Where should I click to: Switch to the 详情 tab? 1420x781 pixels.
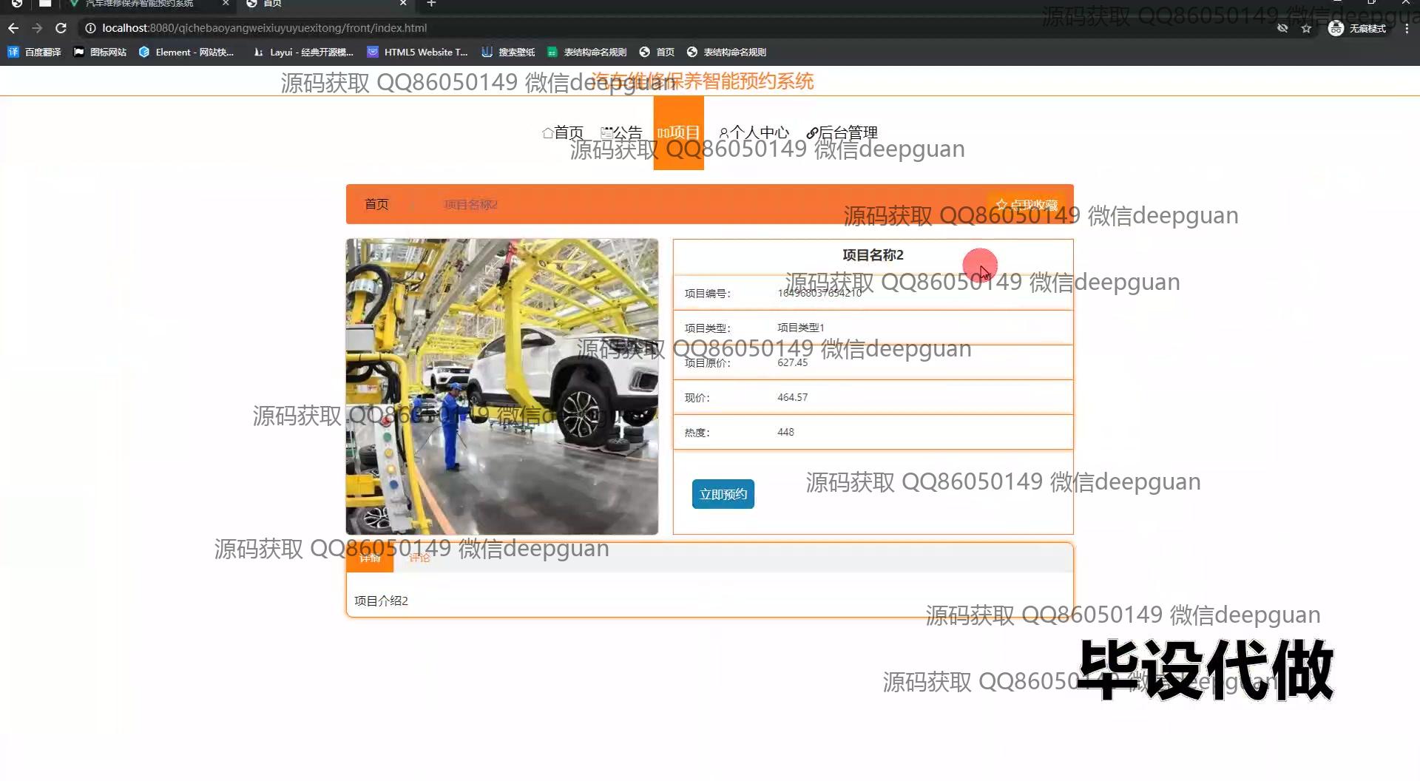tap(370, 558)
